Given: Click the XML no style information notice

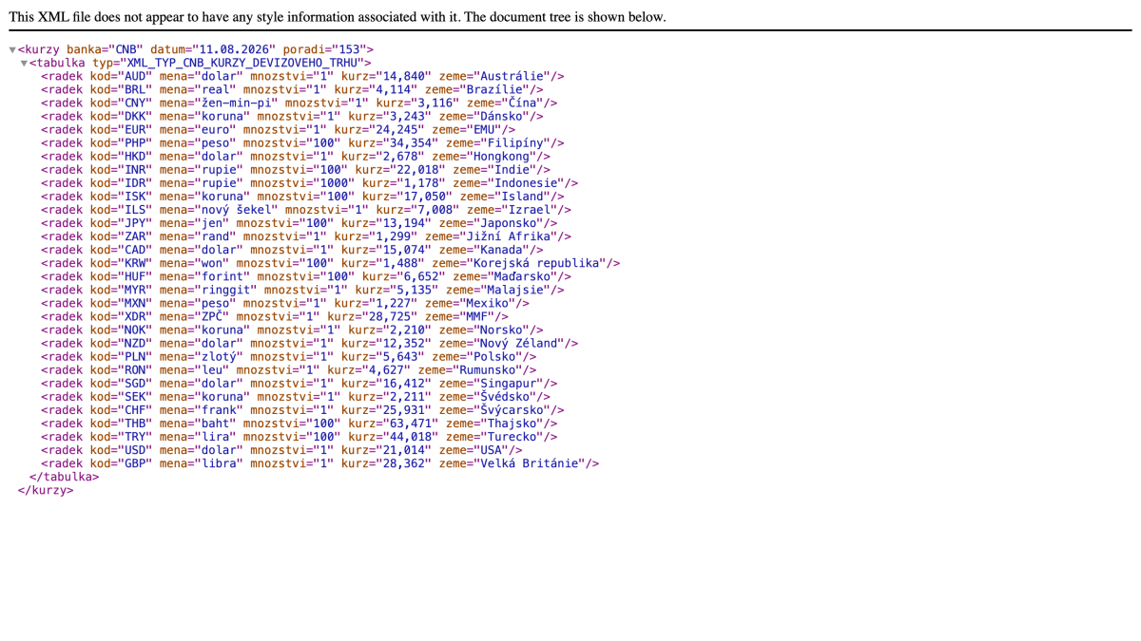Looking at the screenshot, I should click(338, 17).
